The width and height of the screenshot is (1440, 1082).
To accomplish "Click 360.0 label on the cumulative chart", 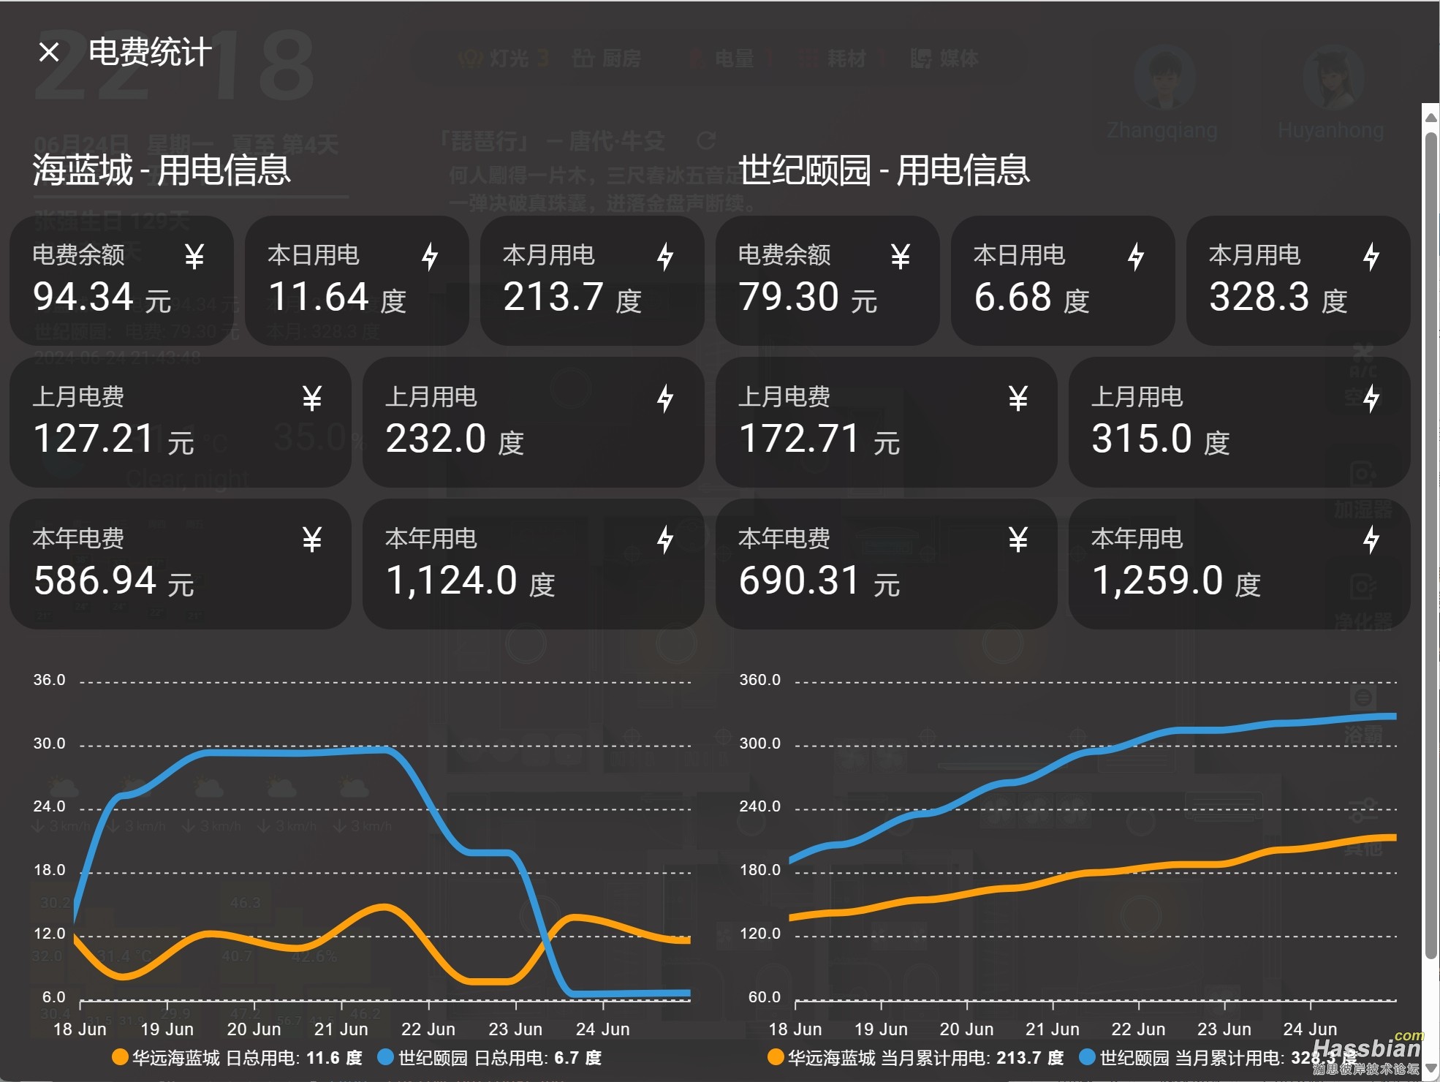I will (760, 680).
